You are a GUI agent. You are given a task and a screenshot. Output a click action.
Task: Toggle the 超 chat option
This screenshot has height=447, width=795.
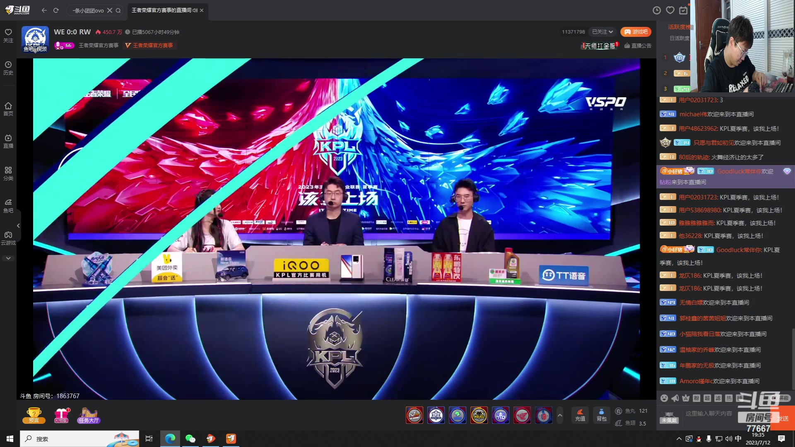(x=707, y=398)
